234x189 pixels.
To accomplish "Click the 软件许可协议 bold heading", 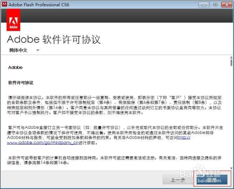I will pyautogui.click(x=21, y=83).
